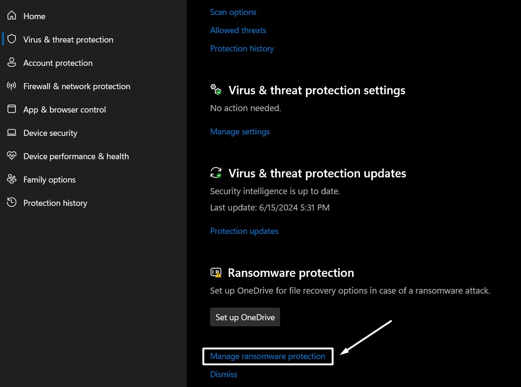Click Manage settings under protection settings
The width and height of the screenshot is (521, 387).
point(240,131)
